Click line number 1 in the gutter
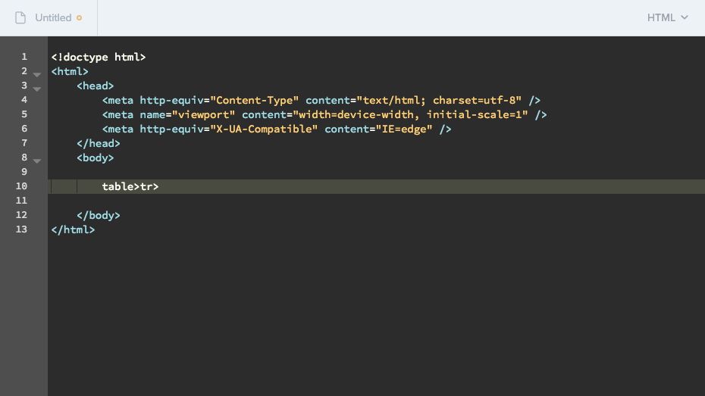Image resolution: width=705 pixels, height=396 pixels. pyautogui.click(x=24, y=57)
